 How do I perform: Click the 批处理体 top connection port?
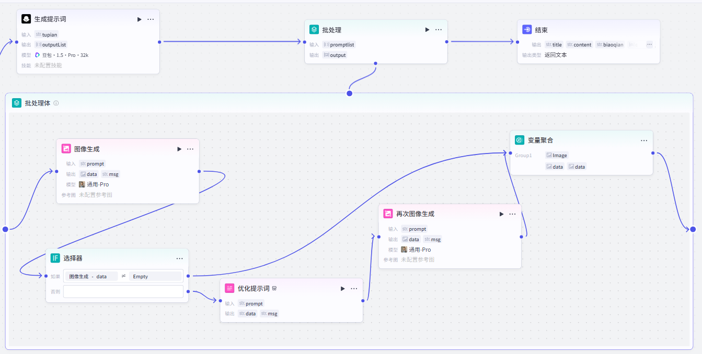tap(350, 93)
